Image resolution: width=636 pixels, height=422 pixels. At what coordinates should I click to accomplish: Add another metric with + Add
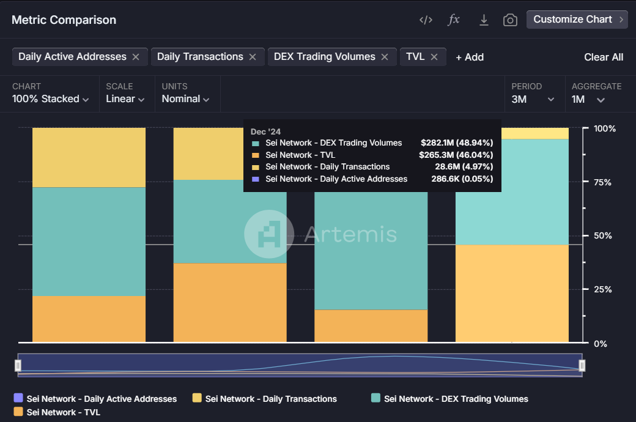[x=470, y=57]
